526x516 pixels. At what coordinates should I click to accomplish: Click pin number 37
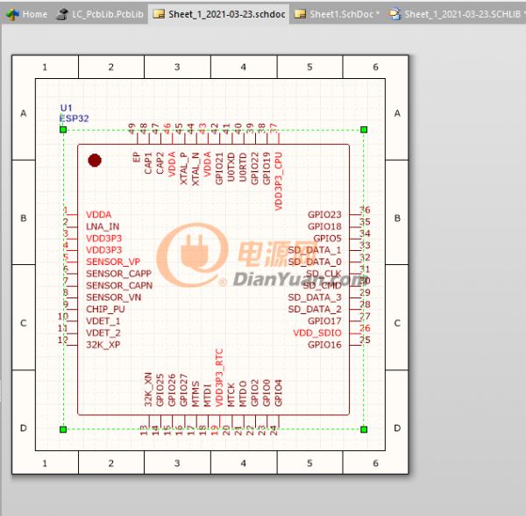tap(274, 129)
